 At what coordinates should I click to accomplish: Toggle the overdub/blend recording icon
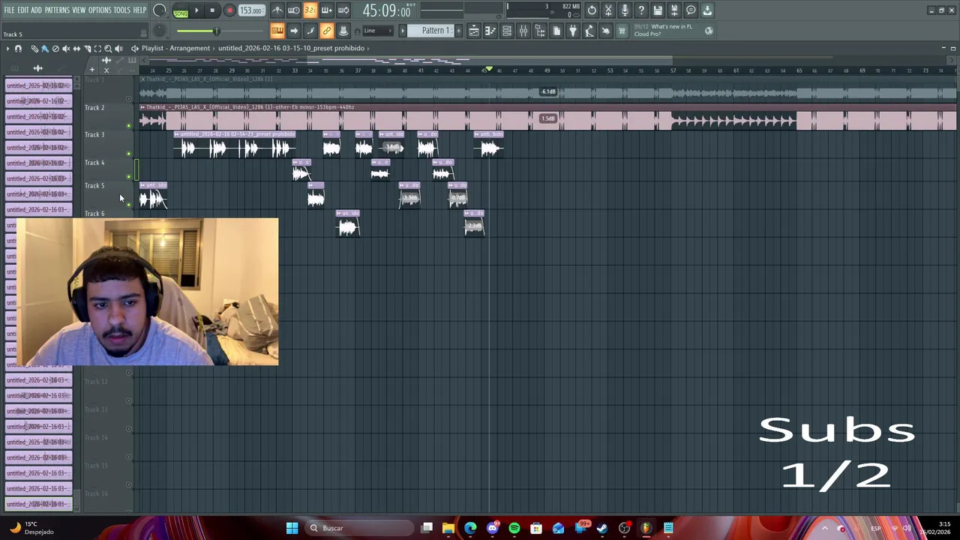[x=326, y=10]
